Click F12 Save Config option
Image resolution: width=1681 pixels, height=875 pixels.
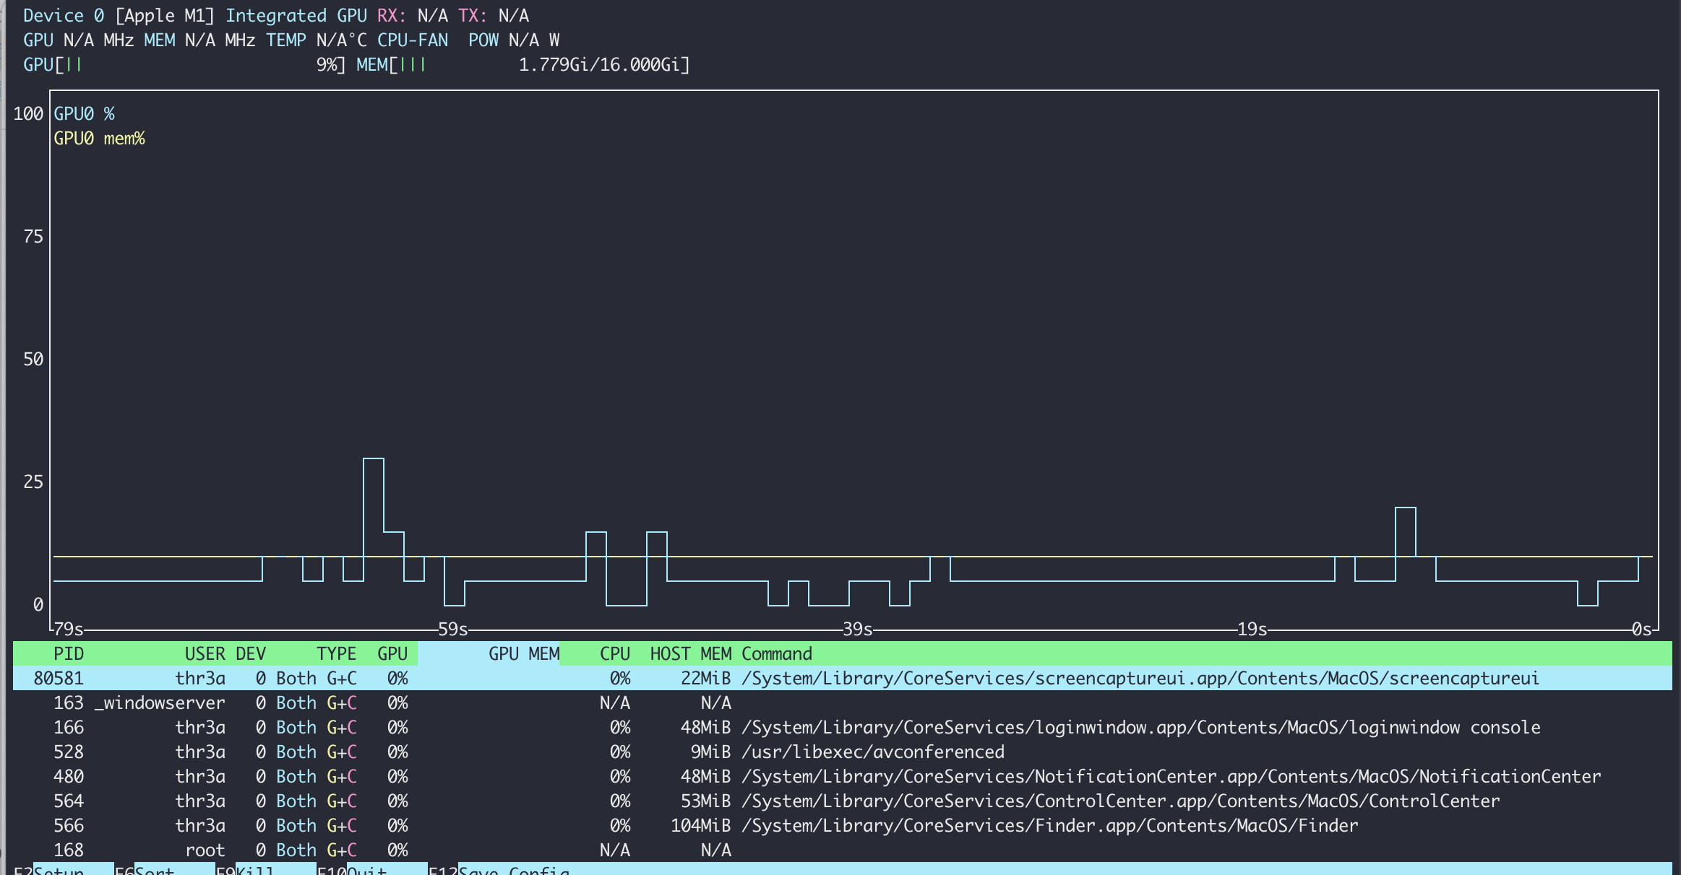point(513,869)
